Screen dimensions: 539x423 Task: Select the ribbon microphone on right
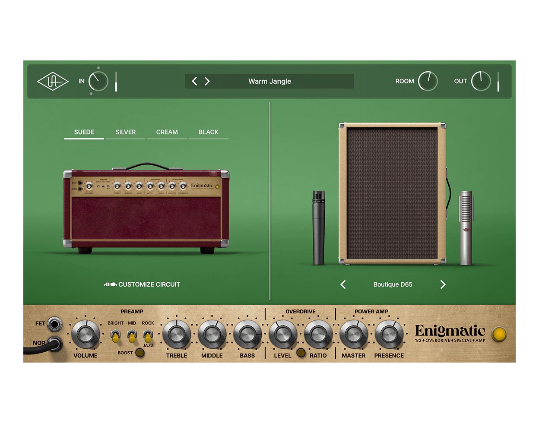466,228
